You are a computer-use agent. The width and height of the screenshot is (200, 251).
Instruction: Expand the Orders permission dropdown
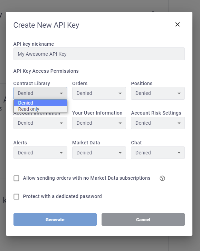point(99,93)
